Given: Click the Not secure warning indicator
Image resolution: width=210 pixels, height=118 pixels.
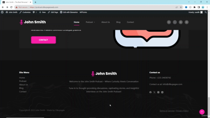Looking at the screenshot, I should (21, 7).
